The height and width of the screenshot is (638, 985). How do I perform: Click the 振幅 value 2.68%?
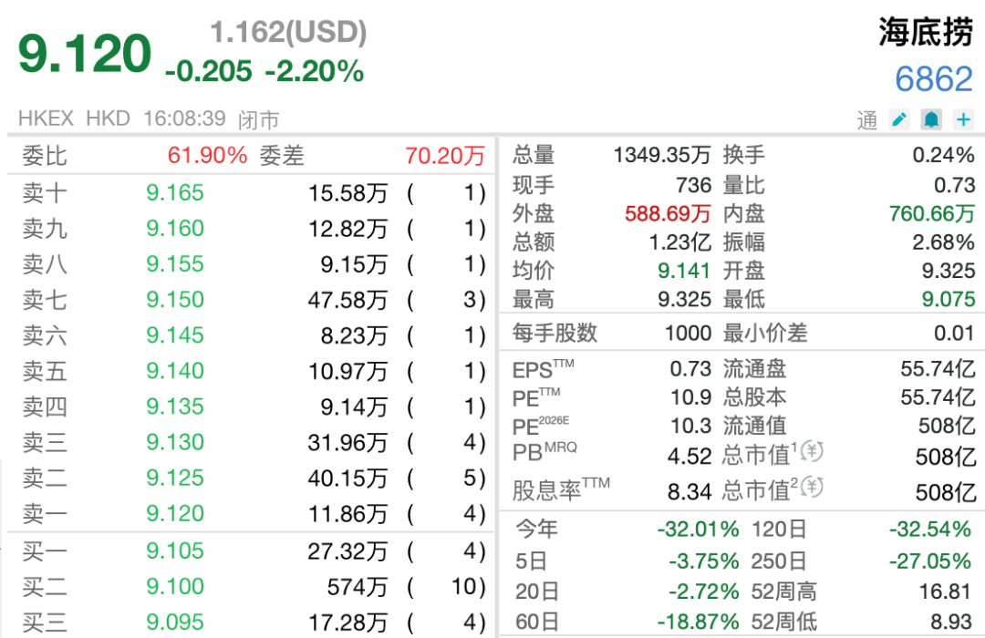(944, 242)
